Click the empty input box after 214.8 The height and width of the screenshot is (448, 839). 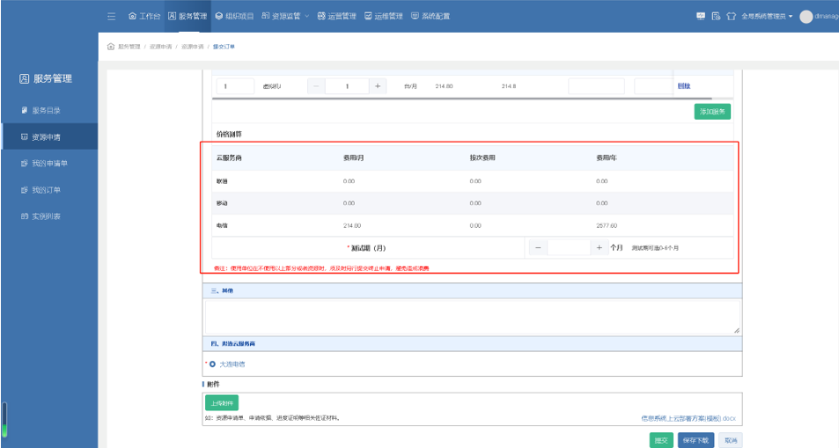(x=596, y=86)
